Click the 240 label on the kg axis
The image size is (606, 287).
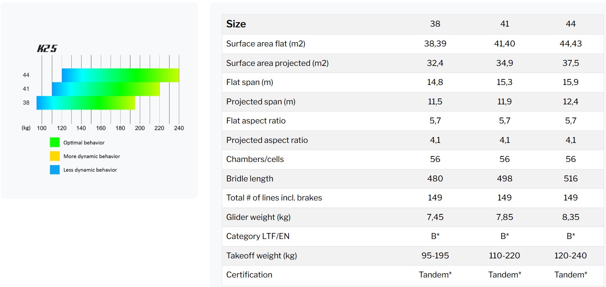coord(179,128)
